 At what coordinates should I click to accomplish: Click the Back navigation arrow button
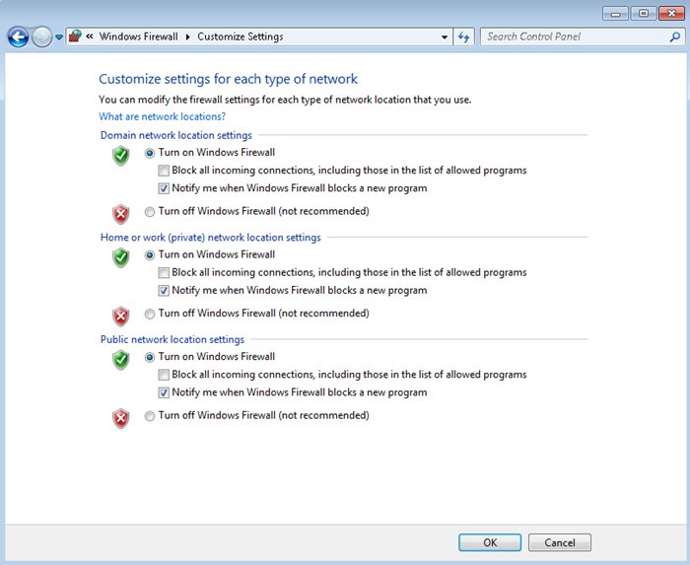click(19, 36)
